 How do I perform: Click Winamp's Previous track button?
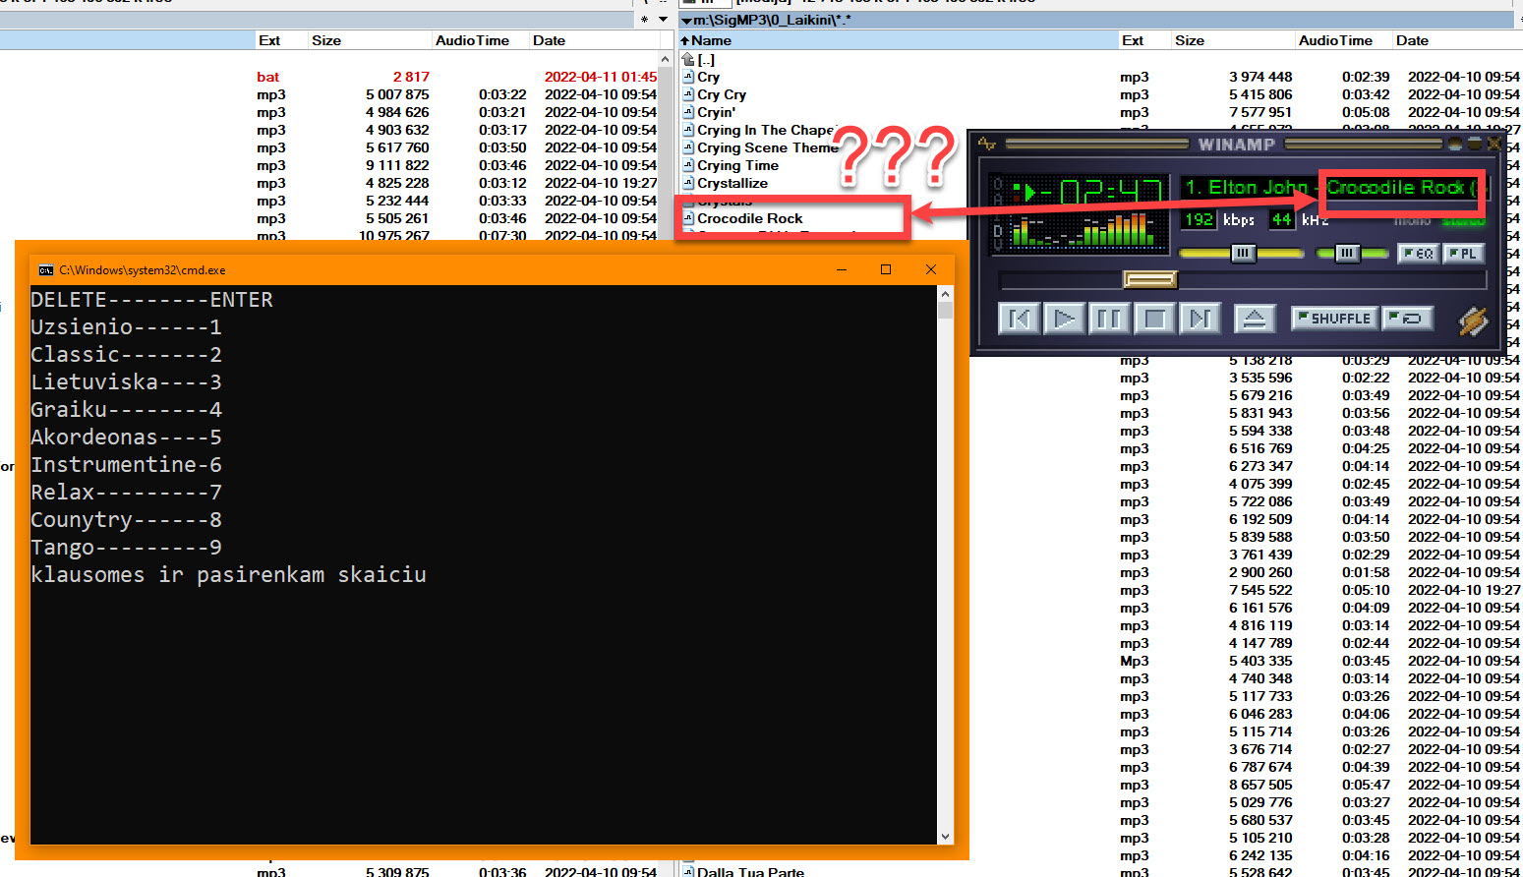(x=1019, y=319)
